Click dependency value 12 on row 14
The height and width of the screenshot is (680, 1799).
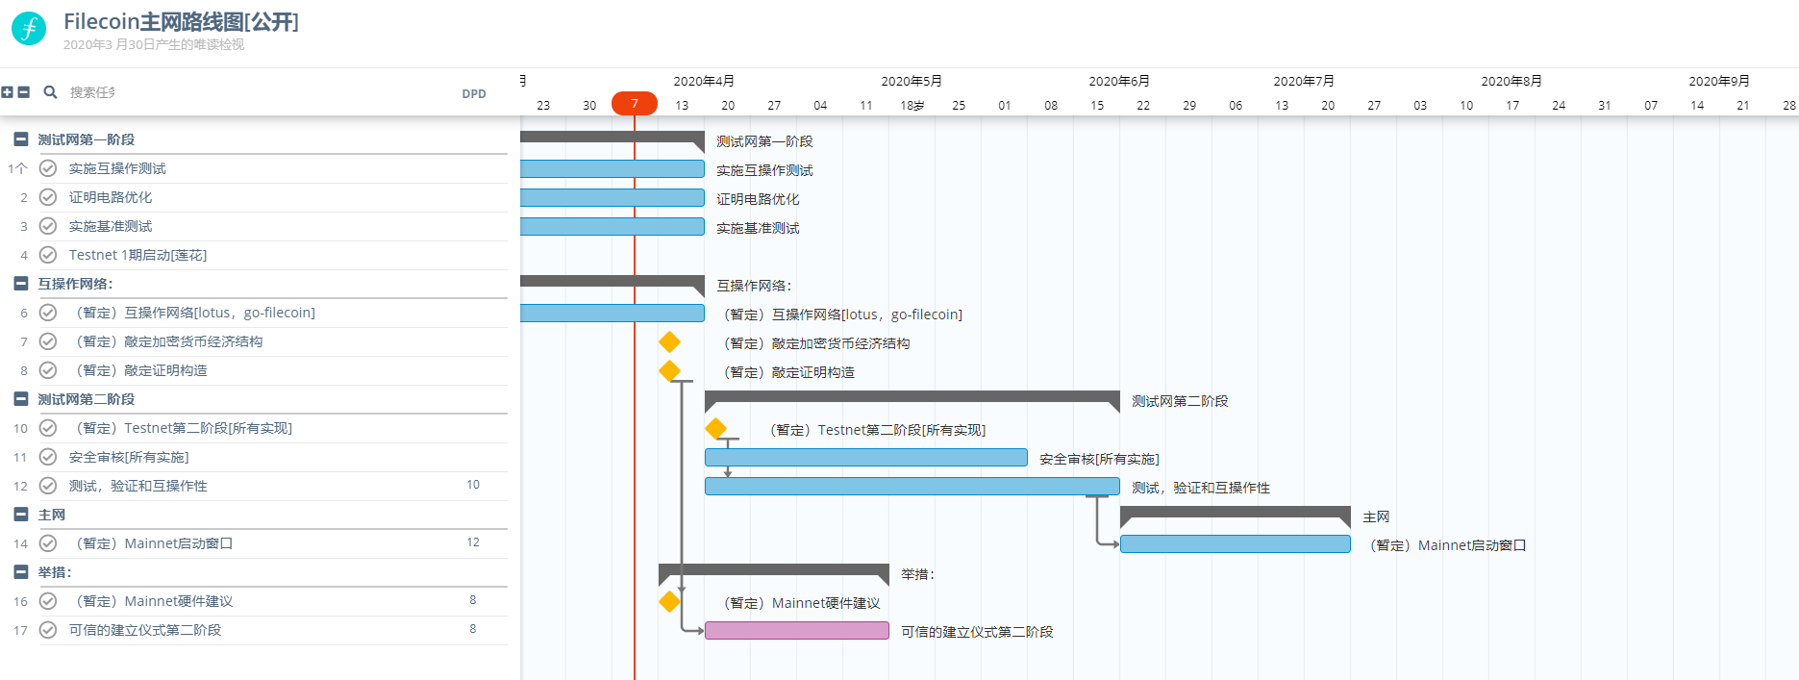(473, 542)
